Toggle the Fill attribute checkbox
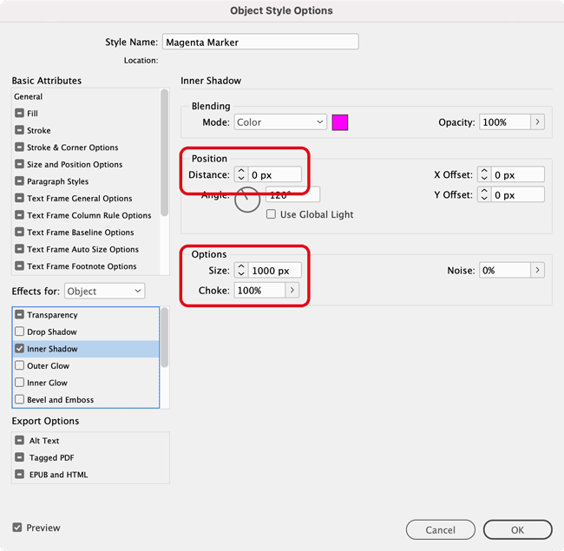Screen dimensions: 564x551 point(19,114)
